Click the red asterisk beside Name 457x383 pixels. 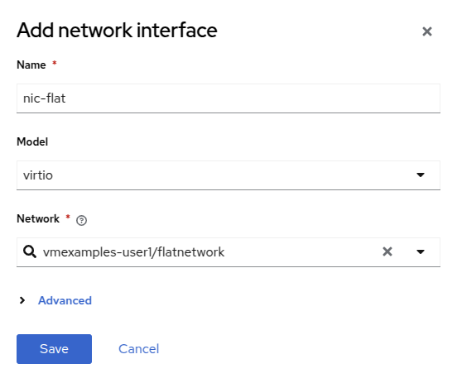tap(54, 63)
